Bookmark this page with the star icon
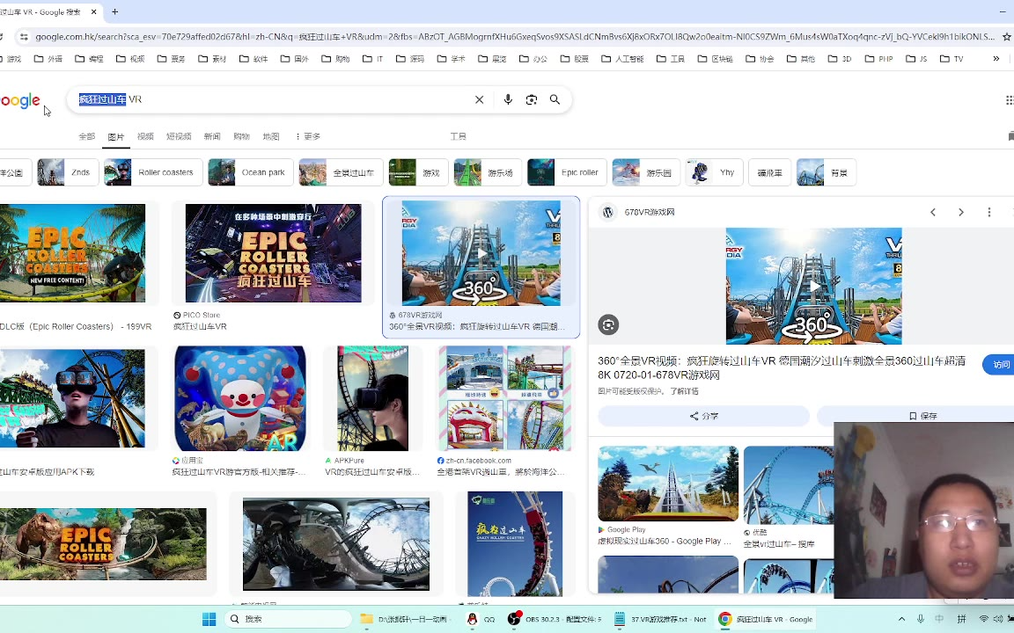 1006,37
